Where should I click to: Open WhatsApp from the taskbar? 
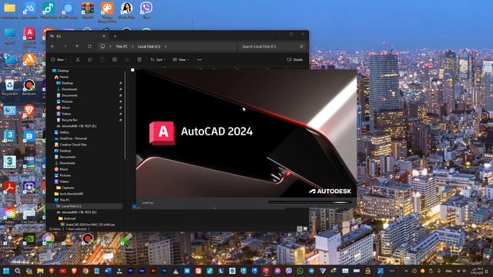[x=300, y=271]
